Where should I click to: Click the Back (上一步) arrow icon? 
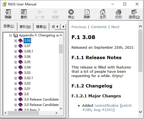[40, 12]
